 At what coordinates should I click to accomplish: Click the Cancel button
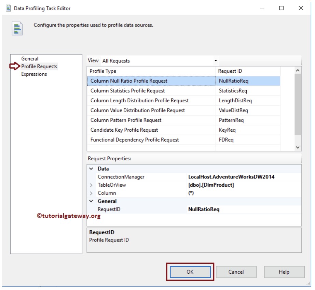[236, 272]
